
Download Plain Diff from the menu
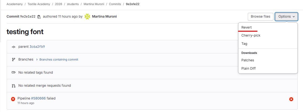coord(248,69)
